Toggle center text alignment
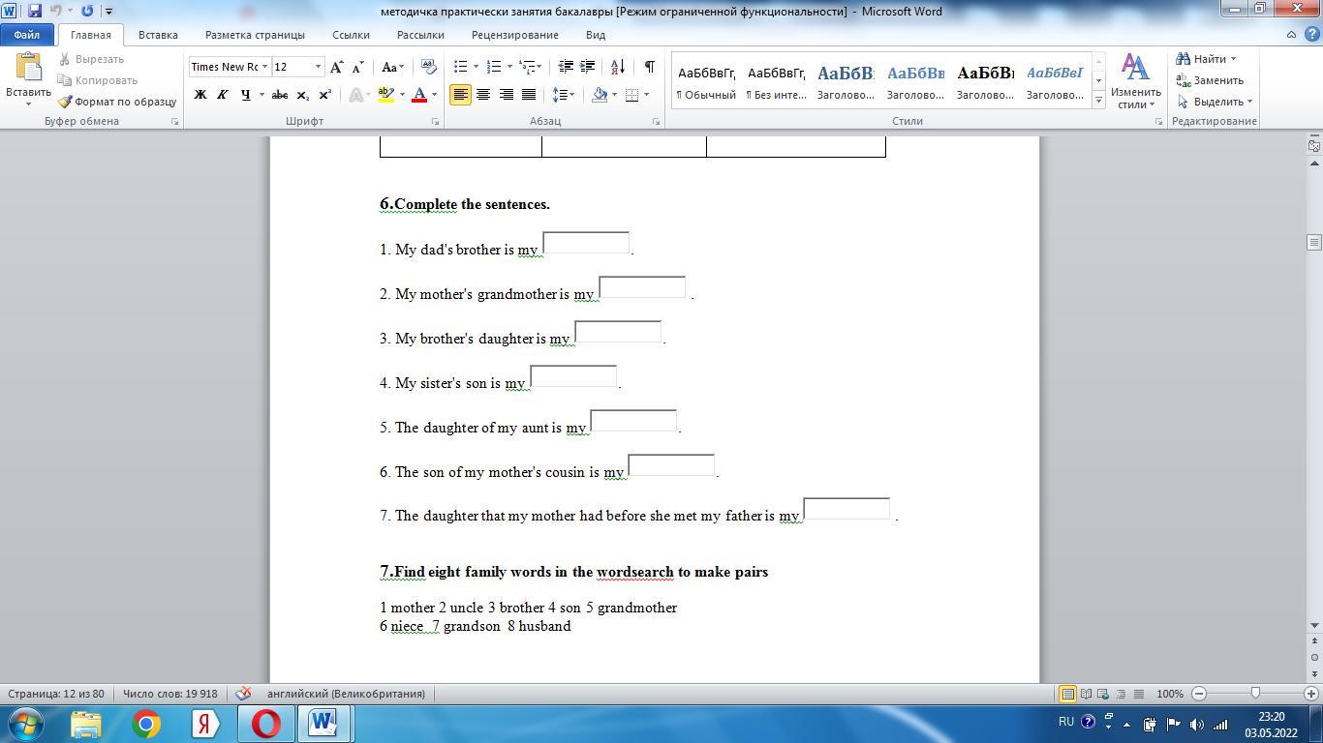1323x743 pixels. point(482,95)
